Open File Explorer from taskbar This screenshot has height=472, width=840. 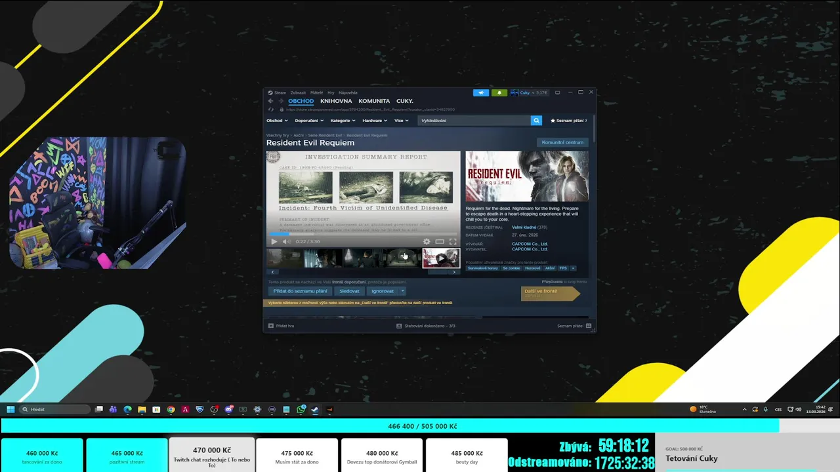[x=142, y=409]
